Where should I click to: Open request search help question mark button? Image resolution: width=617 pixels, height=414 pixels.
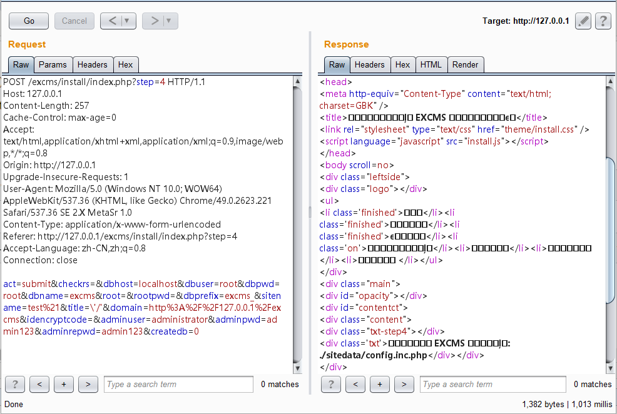point(15,384)
